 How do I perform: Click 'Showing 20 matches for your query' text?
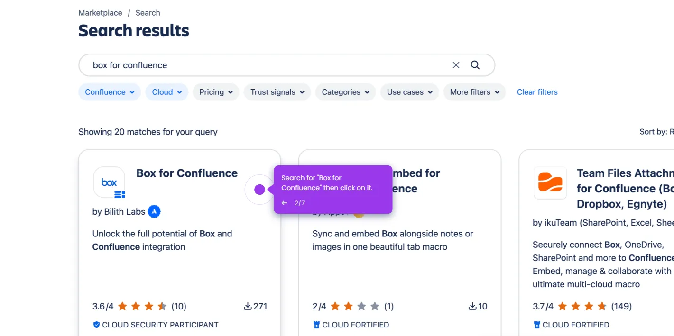[148, 132]
